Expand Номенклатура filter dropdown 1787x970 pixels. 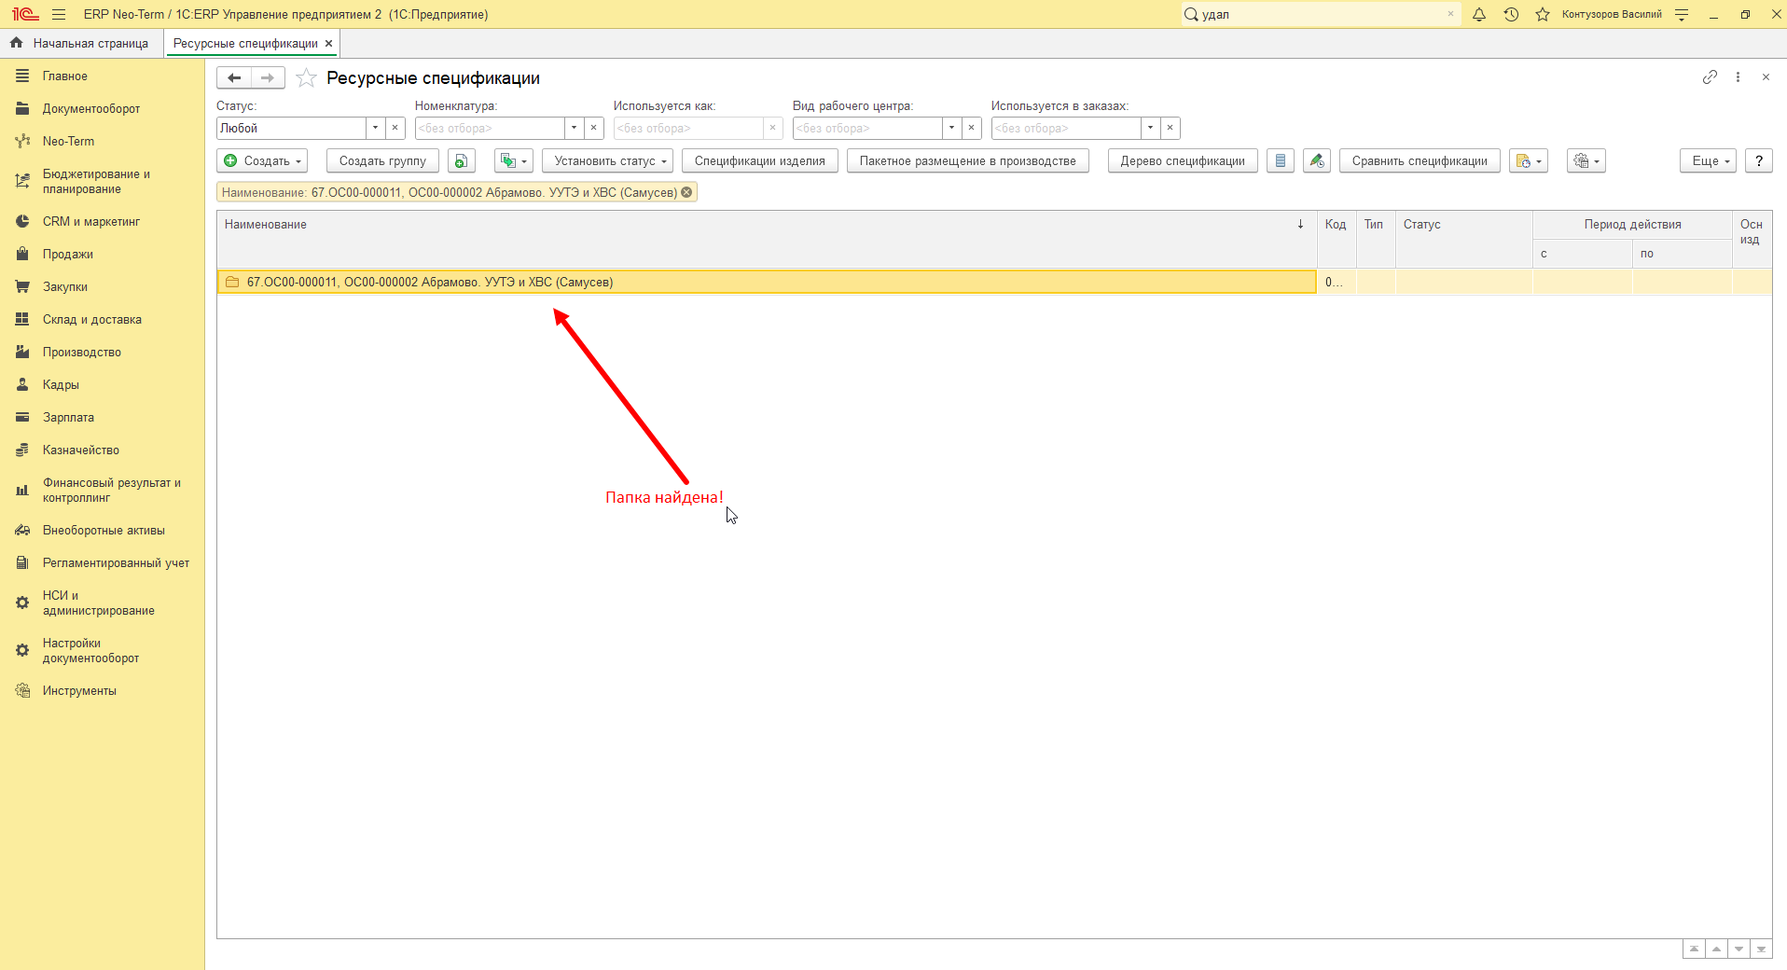(574, 128)
